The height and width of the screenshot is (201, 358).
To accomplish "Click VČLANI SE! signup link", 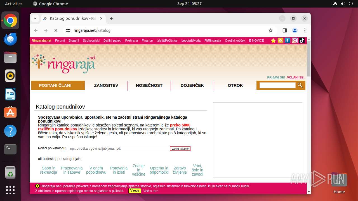I will 296,77.
